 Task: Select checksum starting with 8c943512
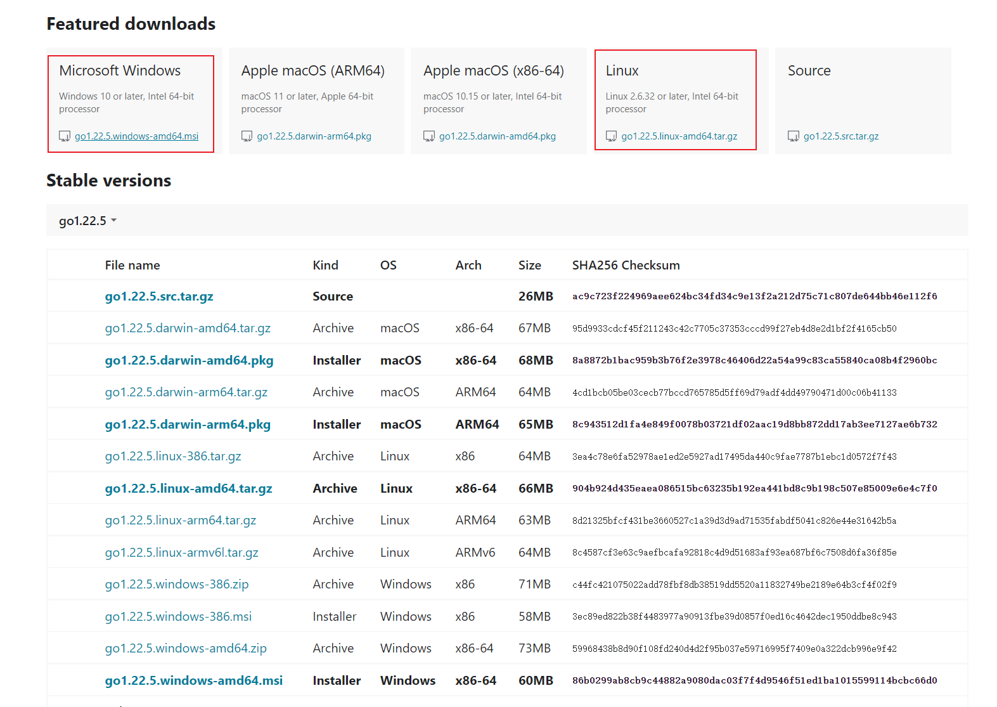755,424
